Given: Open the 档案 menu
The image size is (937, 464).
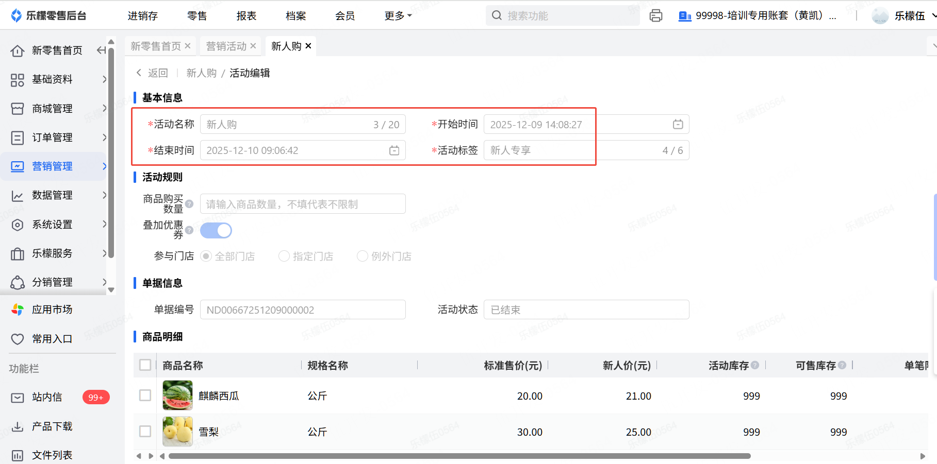Looking at the screenshot, I should [x=296, y=16].
